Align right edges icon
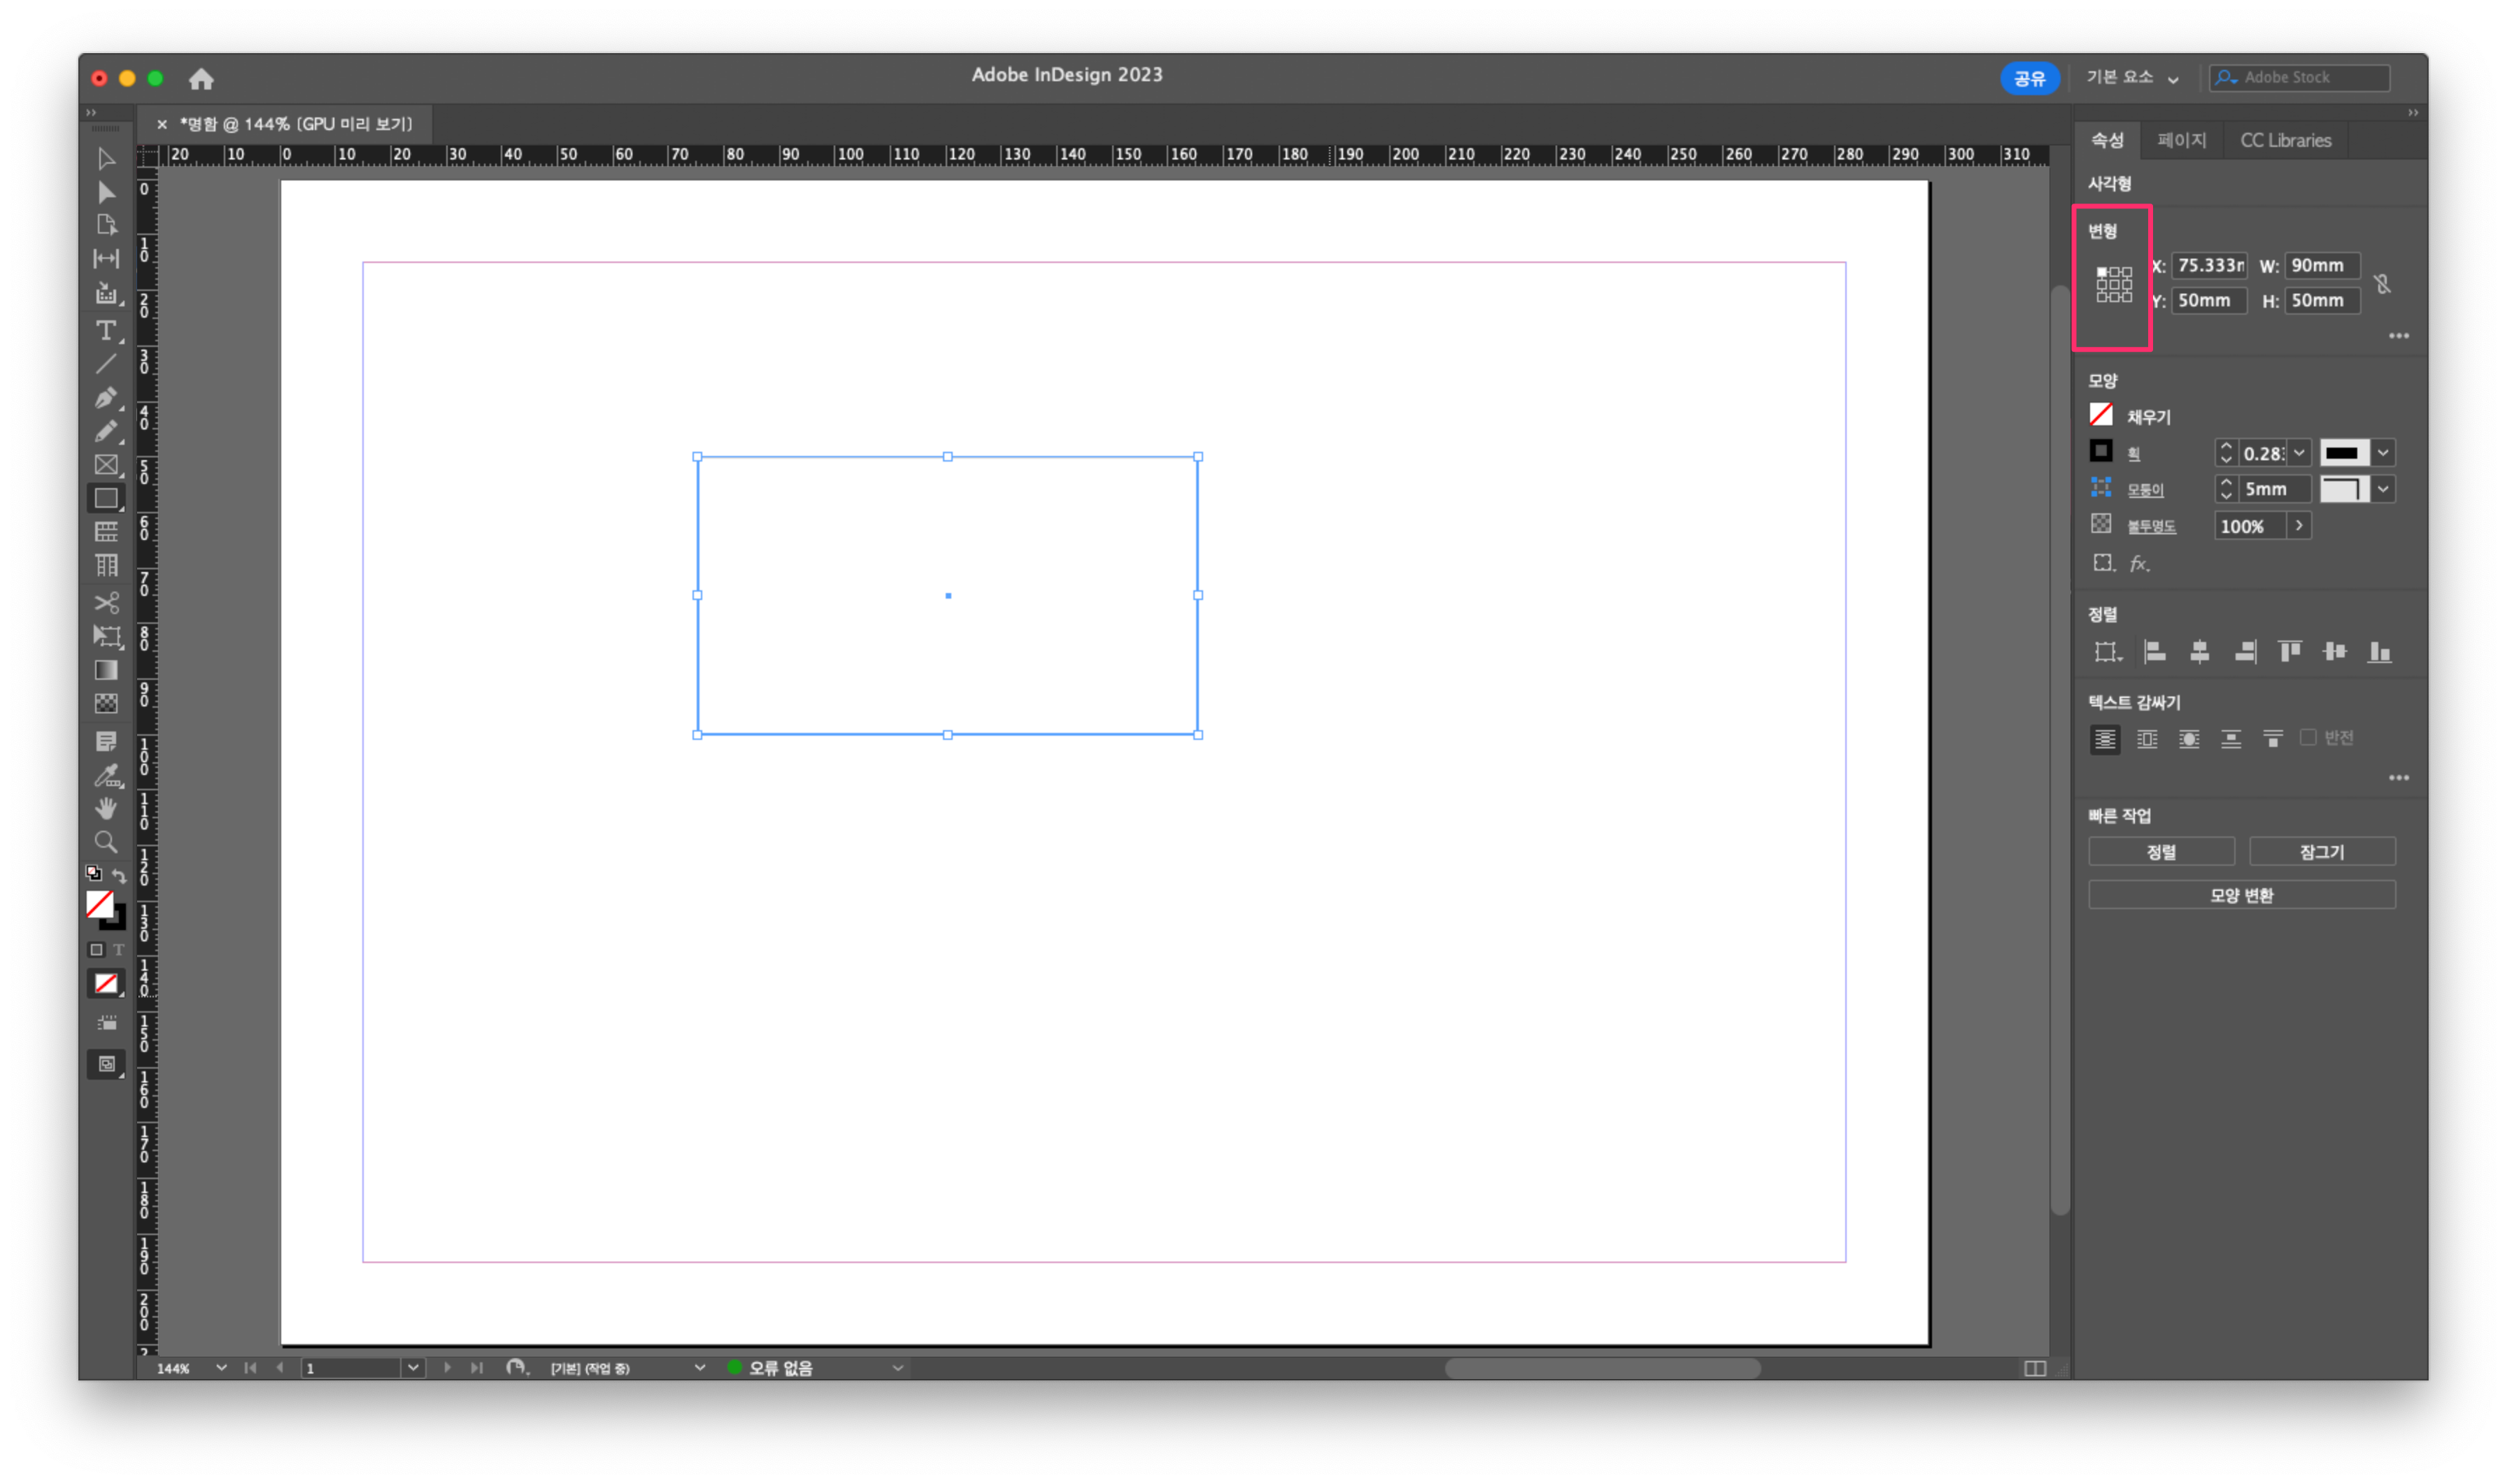Viewport: 2507px width, 1484px height. coord(2245,652)
